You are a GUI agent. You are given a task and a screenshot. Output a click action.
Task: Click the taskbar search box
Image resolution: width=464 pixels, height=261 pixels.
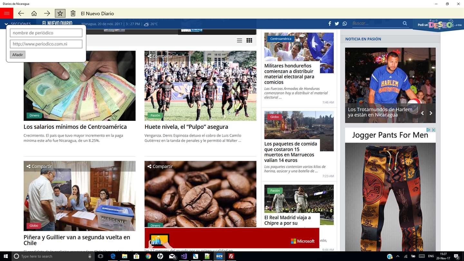click(53, 256)
